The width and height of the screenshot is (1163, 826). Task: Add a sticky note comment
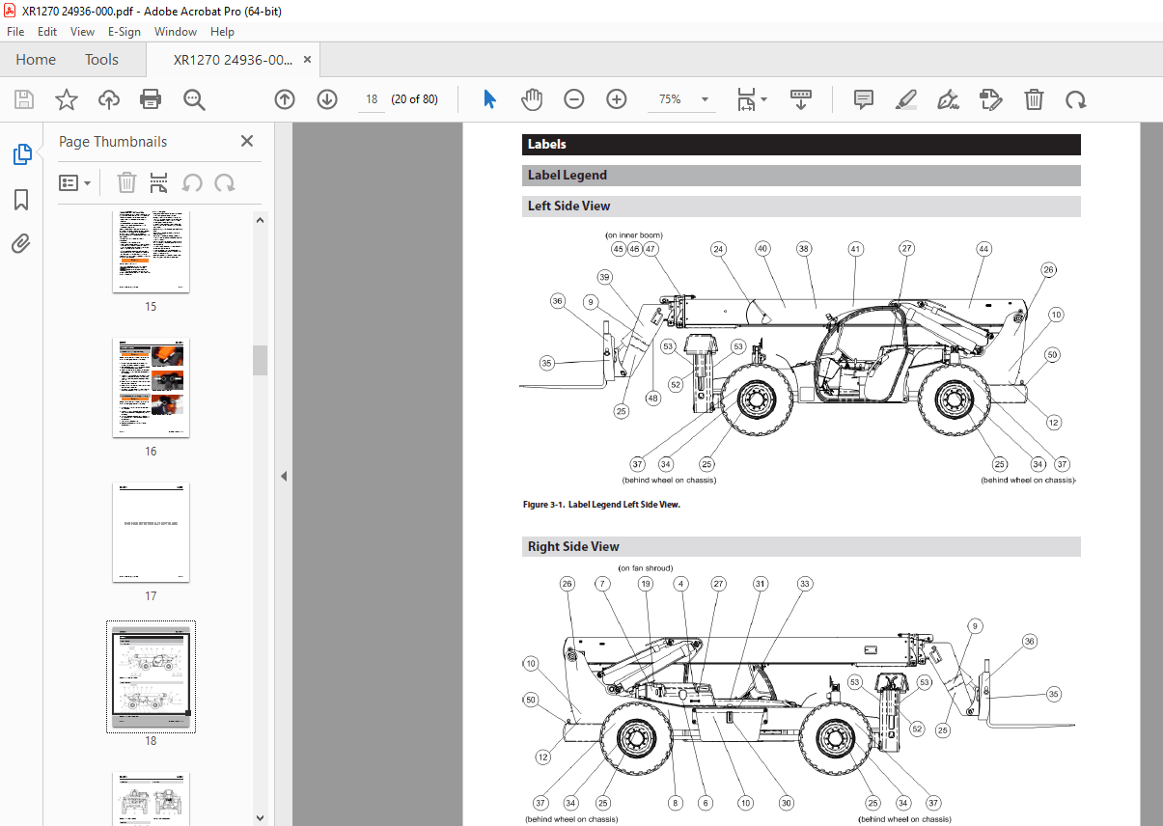click(x=862, y=99)
